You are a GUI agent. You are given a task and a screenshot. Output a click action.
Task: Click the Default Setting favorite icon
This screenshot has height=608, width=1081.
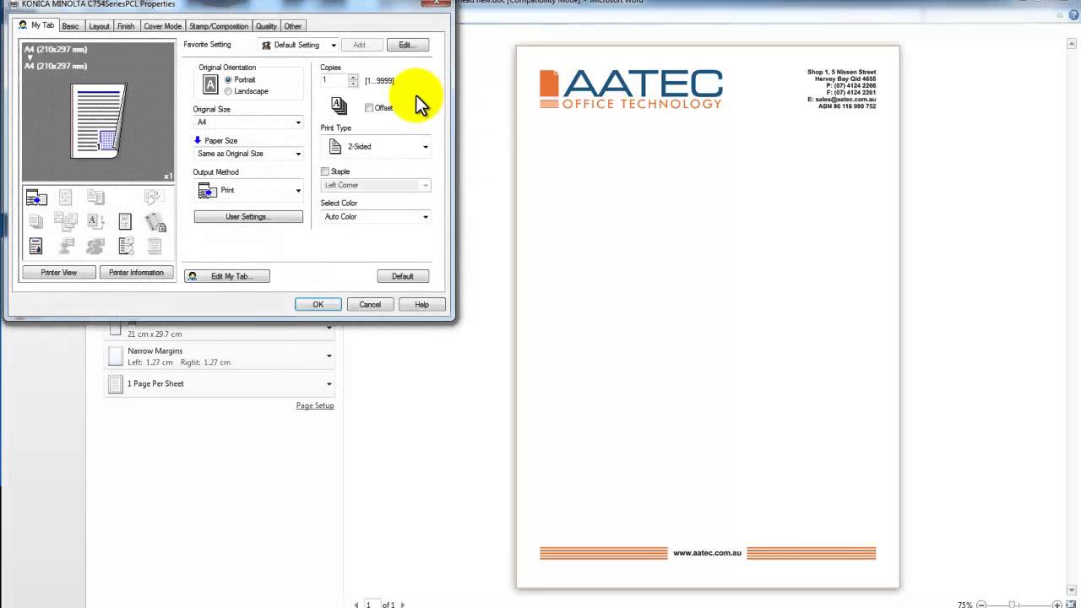pos(266,46)
